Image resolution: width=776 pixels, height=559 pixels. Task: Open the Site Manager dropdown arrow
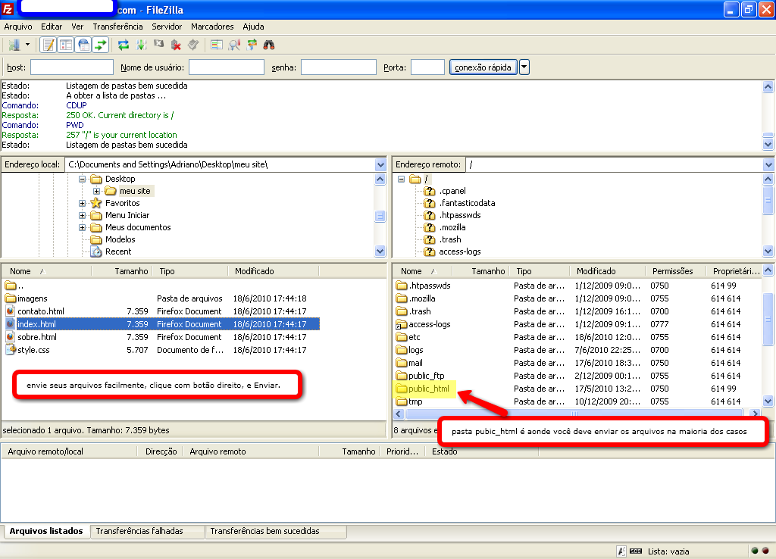[x=28, y=45]
